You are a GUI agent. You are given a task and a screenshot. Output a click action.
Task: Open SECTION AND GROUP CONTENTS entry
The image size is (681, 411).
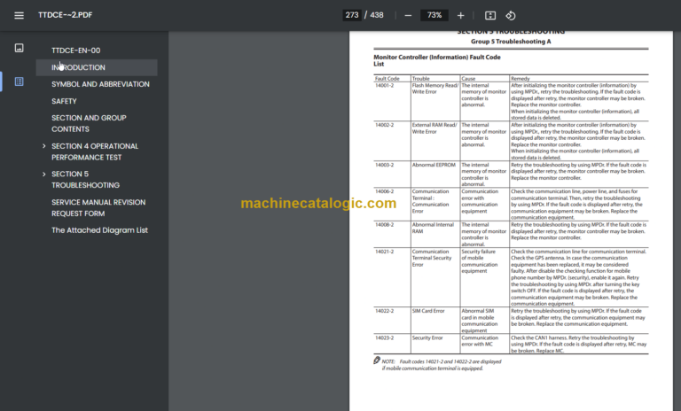tap(89, 123)
